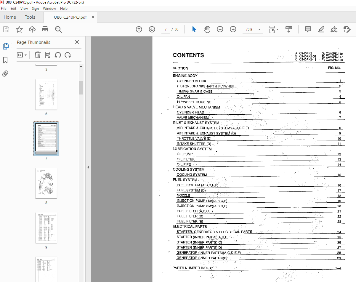The image size is (356, 282).
Task: Print the document with printer icon
Action: pyautogui.click(x=45, y=29)
